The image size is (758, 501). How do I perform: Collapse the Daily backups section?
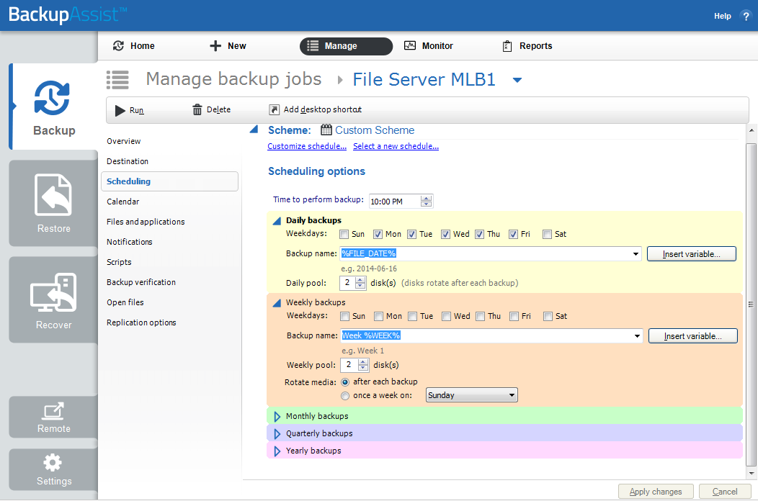(277, 221)
